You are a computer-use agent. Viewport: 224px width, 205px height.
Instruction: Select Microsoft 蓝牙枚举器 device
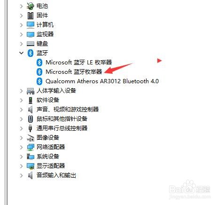click(74, 72)
